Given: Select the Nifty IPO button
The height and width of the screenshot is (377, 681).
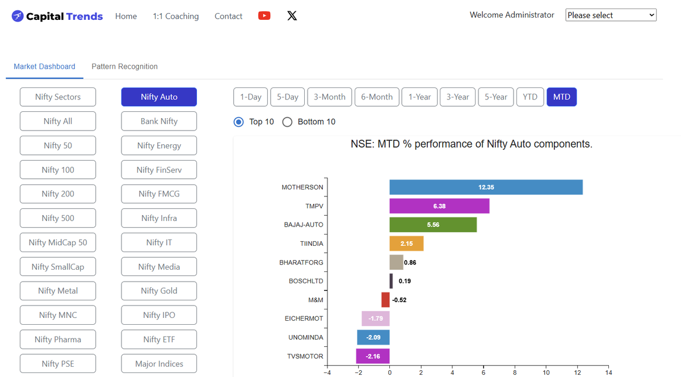Looking at the screenshot, I should pos(159,315).
